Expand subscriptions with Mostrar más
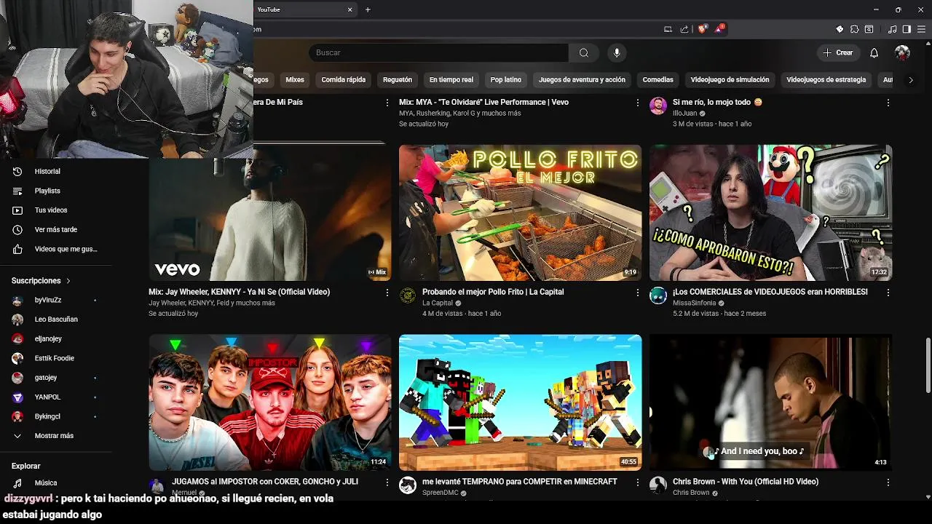The height and width of the screenshot is (524, 932). 55,436
